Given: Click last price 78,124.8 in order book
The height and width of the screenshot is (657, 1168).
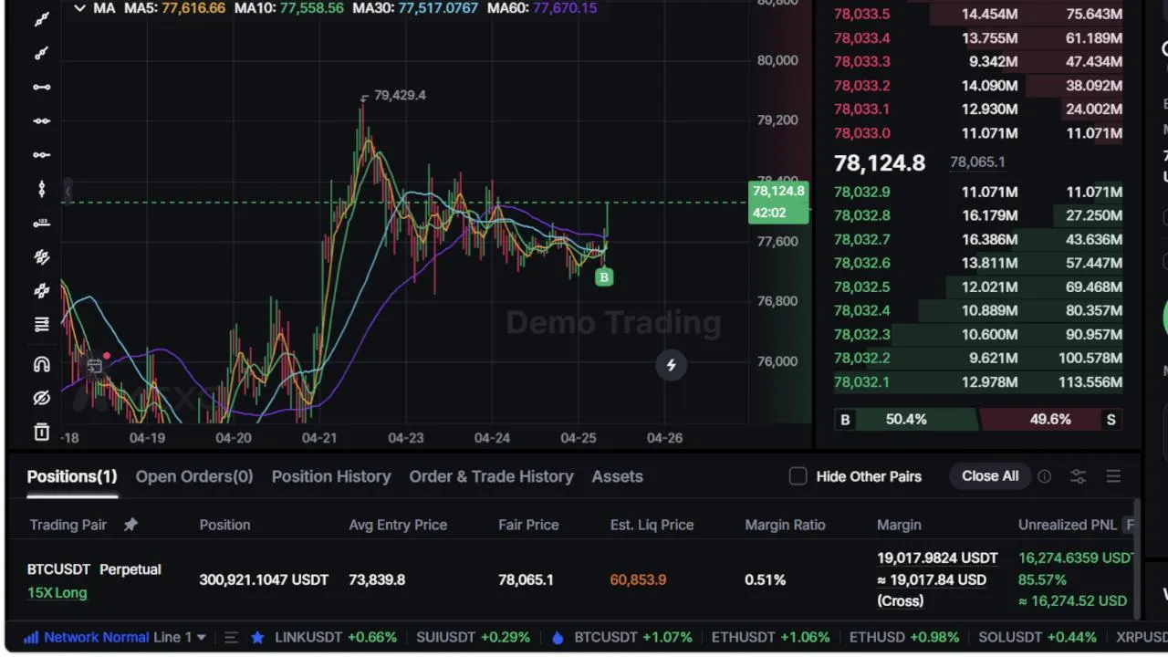Looking at the screenshot, I should tap(880, 163).
